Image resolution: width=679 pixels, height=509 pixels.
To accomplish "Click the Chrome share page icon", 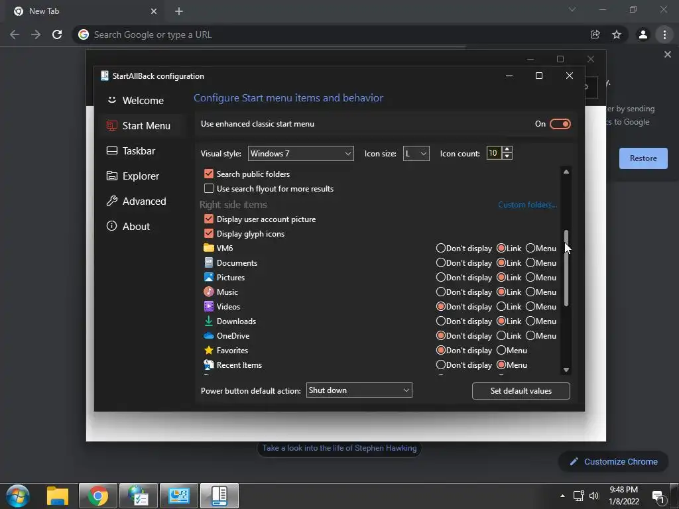I will 595,34.
